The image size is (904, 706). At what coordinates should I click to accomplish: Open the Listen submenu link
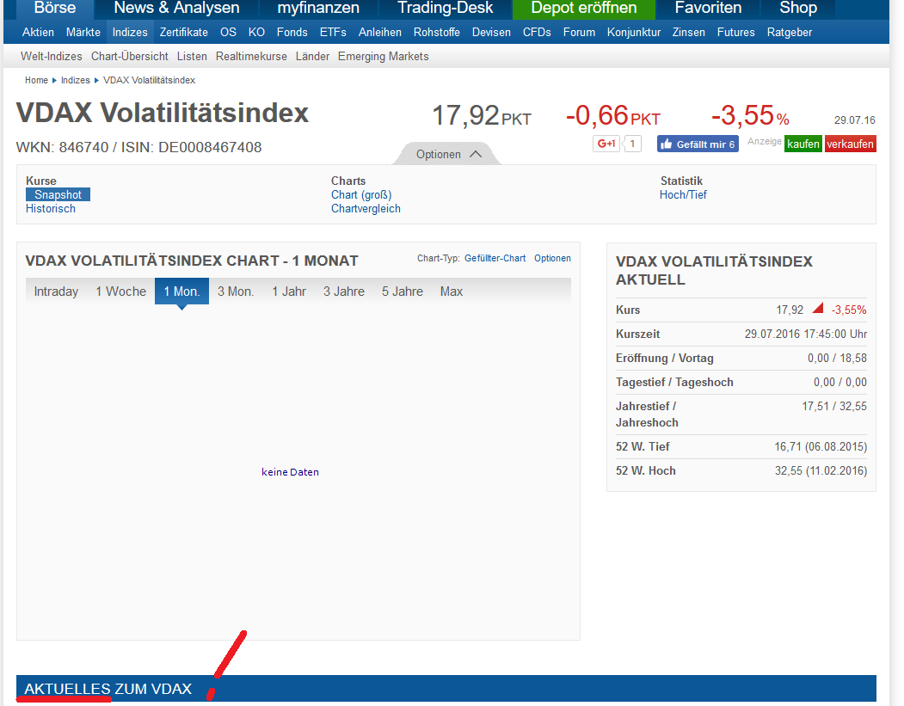click(192, 57)
